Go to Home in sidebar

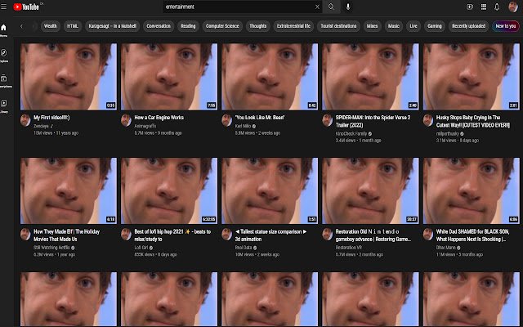[3, 30]
